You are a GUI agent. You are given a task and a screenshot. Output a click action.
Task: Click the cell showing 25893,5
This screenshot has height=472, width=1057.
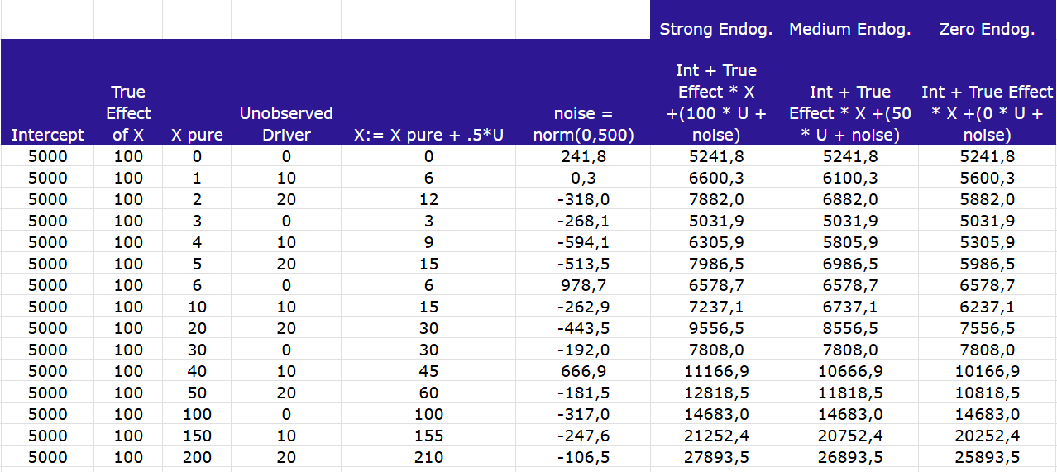coord(987,457)
